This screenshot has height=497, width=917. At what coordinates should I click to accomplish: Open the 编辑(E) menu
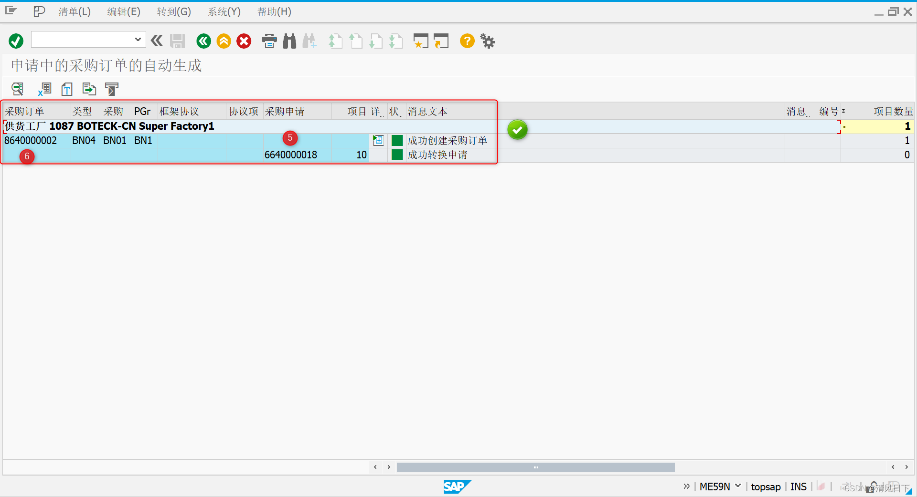tap(124, 12)
